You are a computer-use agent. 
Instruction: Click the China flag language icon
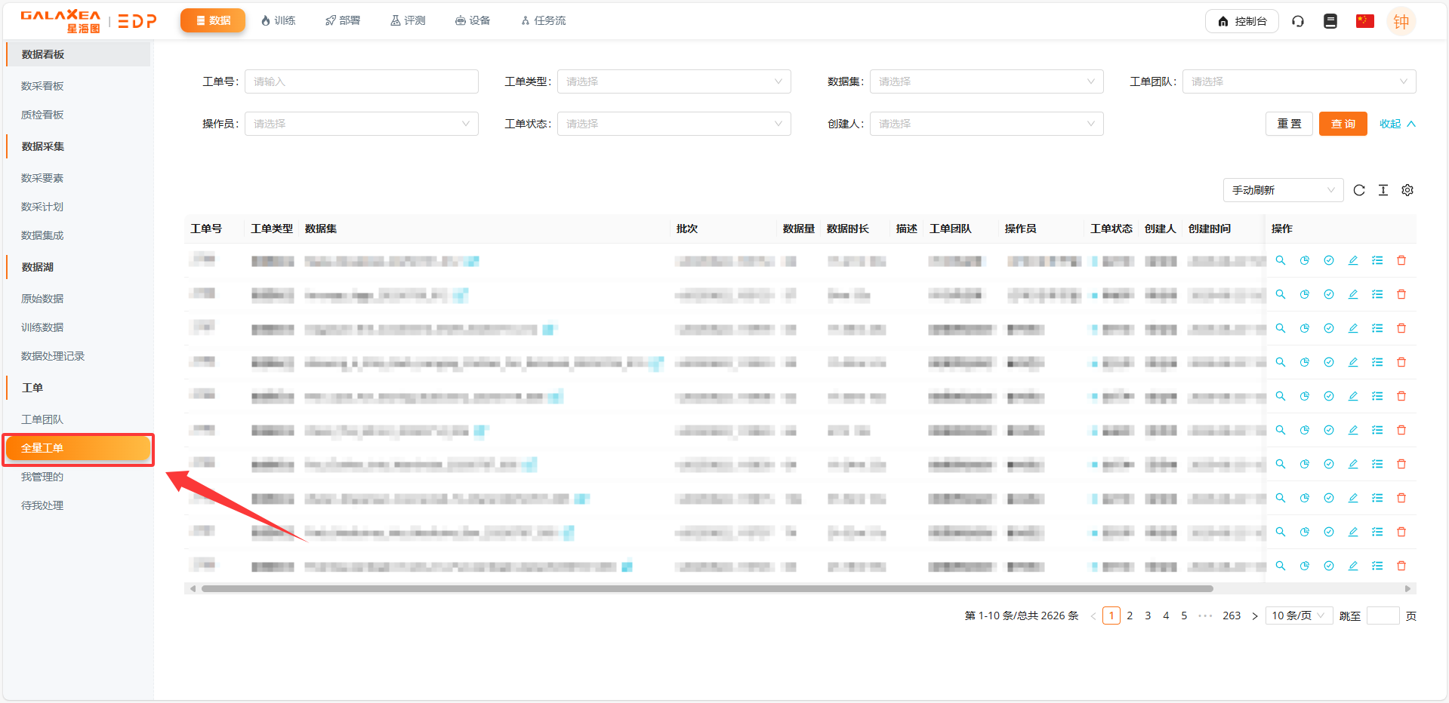(1364, 21)
